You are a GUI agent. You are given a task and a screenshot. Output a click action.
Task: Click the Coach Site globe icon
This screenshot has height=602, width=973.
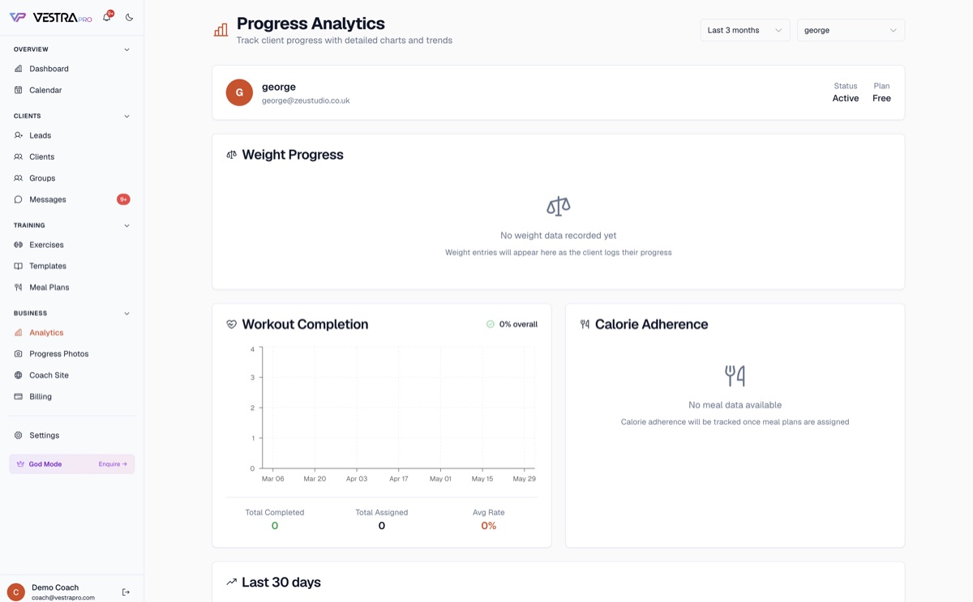(x=19, y=375)
